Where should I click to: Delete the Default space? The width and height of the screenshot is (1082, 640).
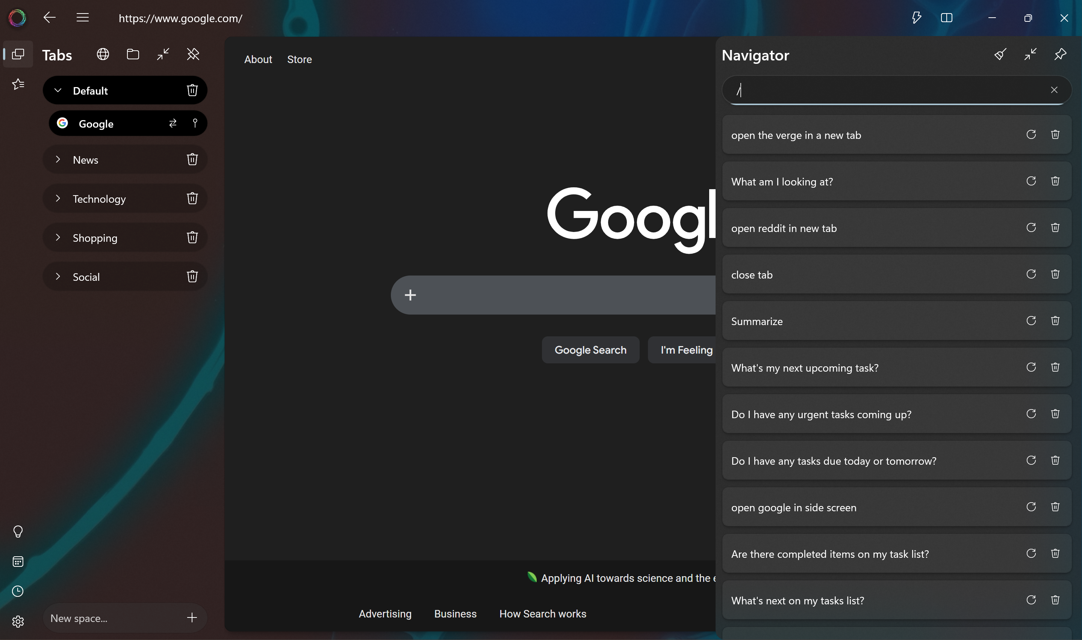pyautogui.click(x=192, y=90)
